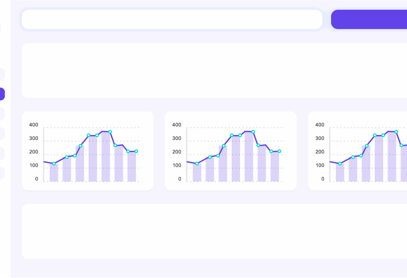Click the 400 axis label on the left chart

[34, 125]
